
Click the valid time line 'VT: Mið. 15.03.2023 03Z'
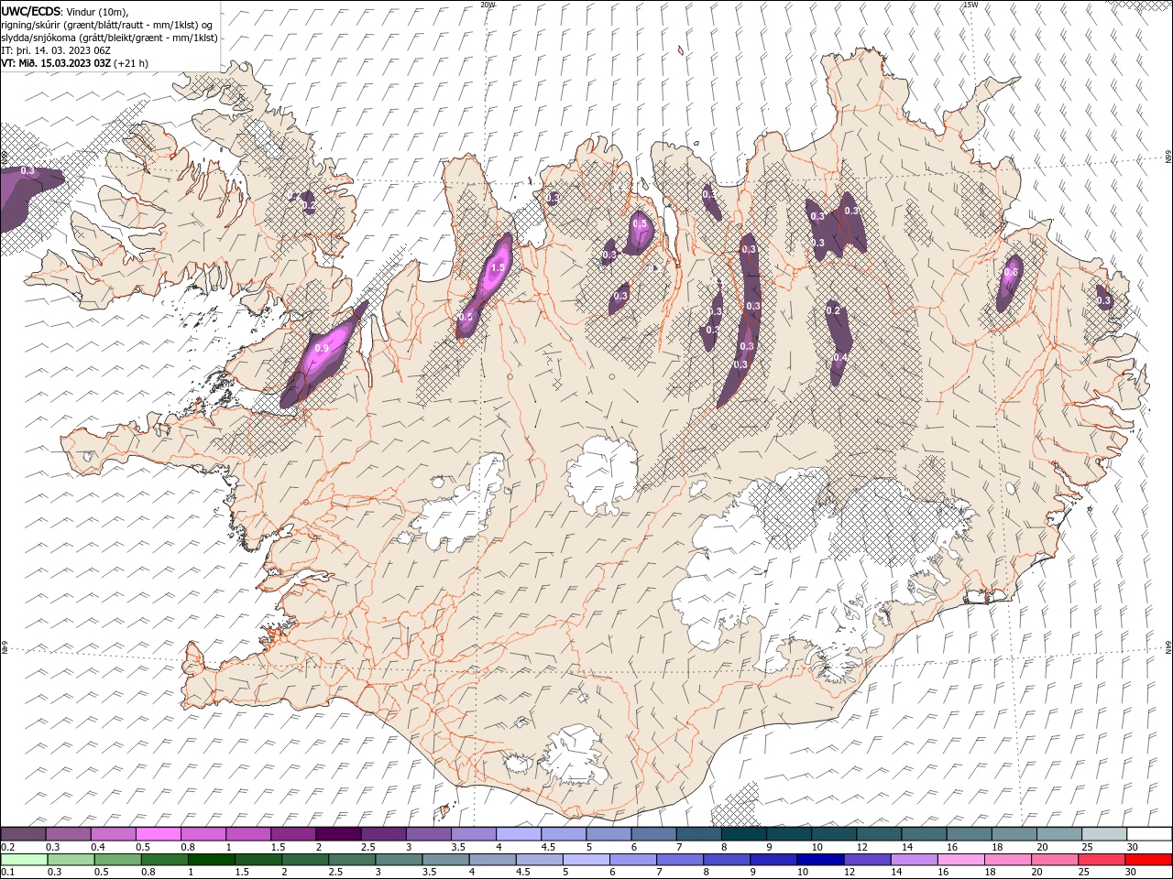click(x=56, y=63)
